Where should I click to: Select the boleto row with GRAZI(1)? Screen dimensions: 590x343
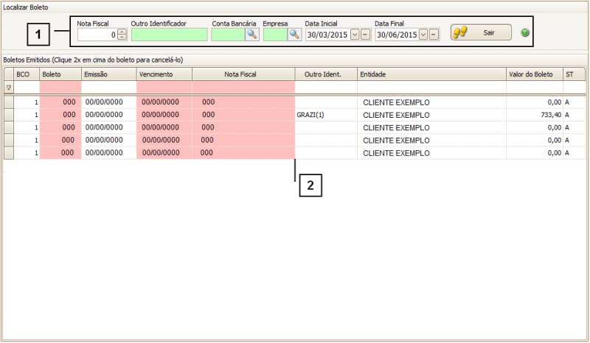(x=310, y=116)
